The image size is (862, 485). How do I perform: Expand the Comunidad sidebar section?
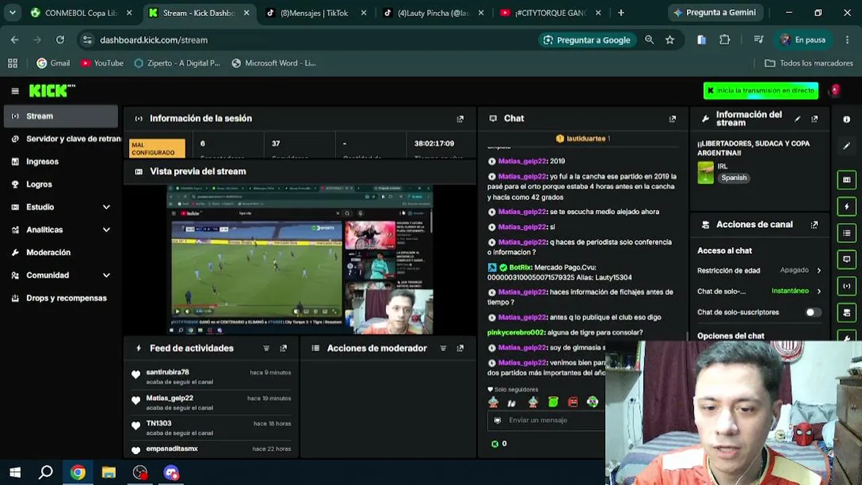(x=106, y=276)
